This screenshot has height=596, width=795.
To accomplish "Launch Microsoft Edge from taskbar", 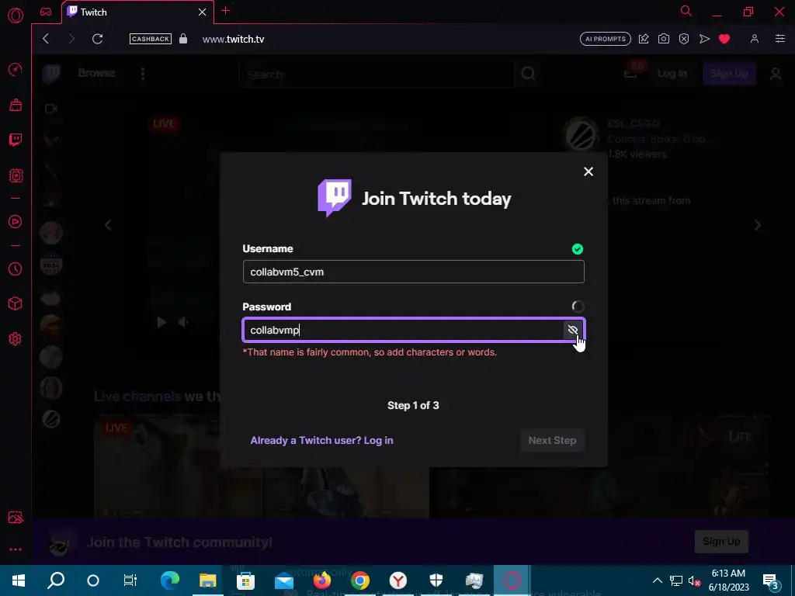I will click(x=170, y=580).
